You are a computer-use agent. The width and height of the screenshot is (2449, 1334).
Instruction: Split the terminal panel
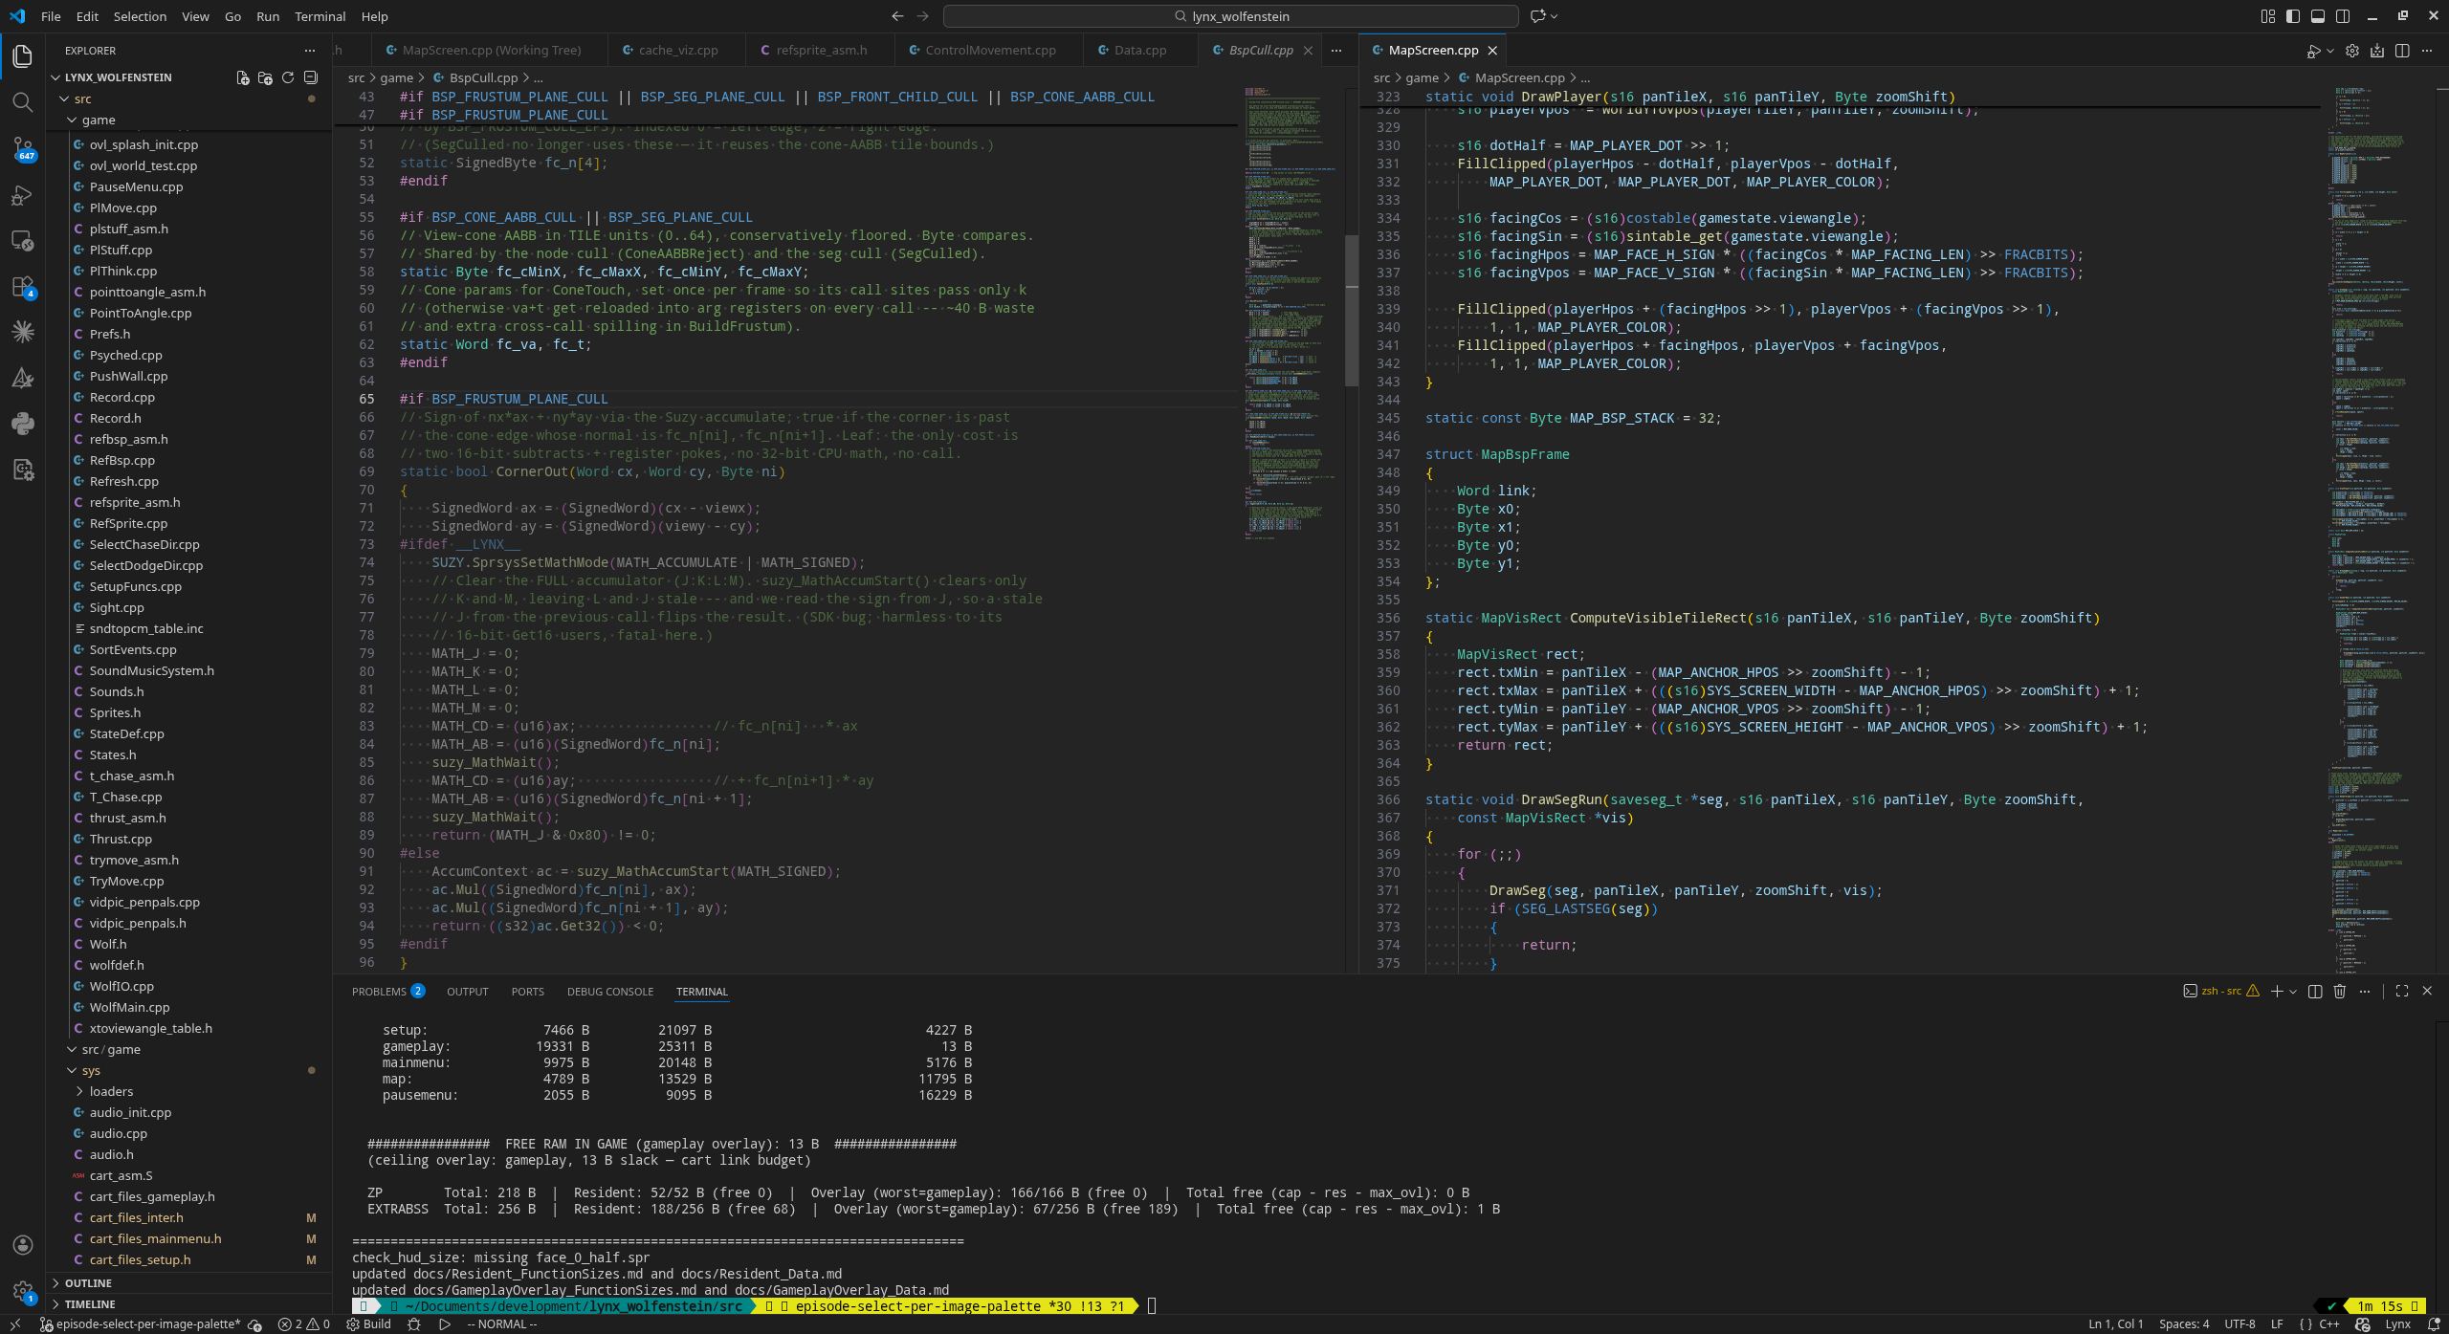[x=2315, y=992]
